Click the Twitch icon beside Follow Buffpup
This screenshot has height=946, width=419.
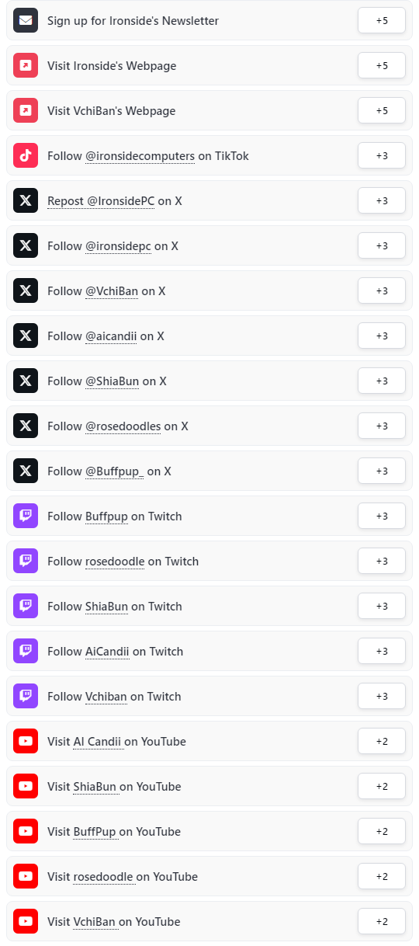pos(26,516)
